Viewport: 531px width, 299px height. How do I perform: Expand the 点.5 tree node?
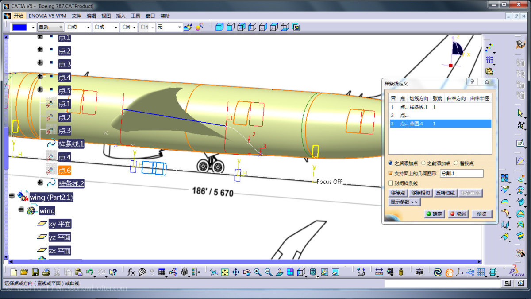coord(40,89)
